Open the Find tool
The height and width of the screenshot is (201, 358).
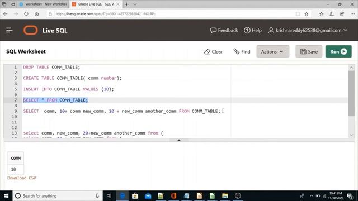point(242,52)
